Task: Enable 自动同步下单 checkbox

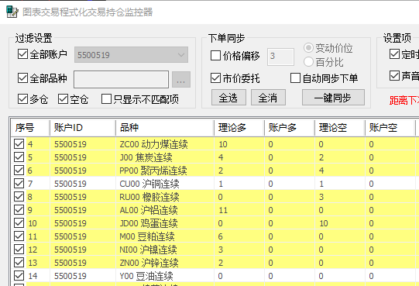Action: tap(295, 78)
